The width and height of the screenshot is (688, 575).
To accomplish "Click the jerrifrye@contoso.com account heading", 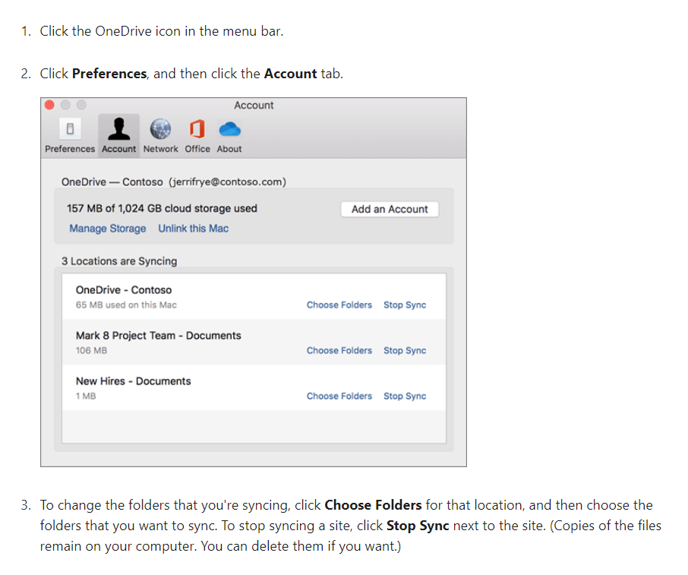I will 174,182.
